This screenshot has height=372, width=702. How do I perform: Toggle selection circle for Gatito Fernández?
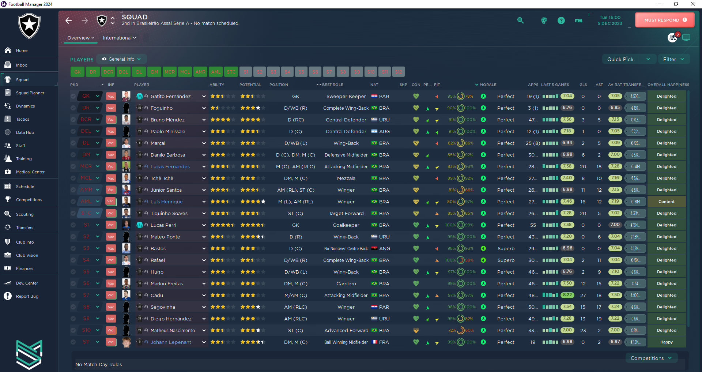(x=73, y=96)
